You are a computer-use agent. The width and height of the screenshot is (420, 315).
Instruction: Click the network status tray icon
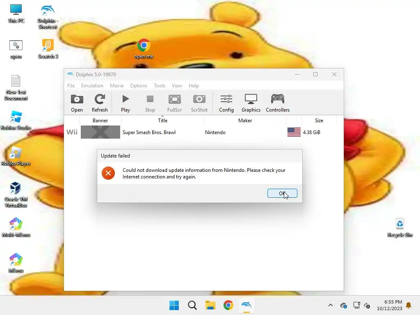pyautogui.click(x=356, y=305)
